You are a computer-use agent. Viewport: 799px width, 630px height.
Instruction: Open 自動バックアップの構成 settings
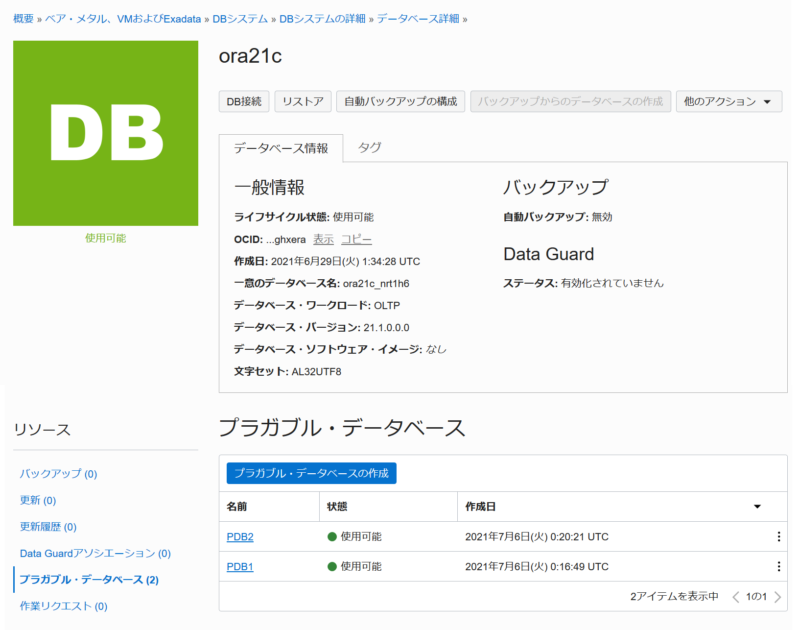click(400, 101)
